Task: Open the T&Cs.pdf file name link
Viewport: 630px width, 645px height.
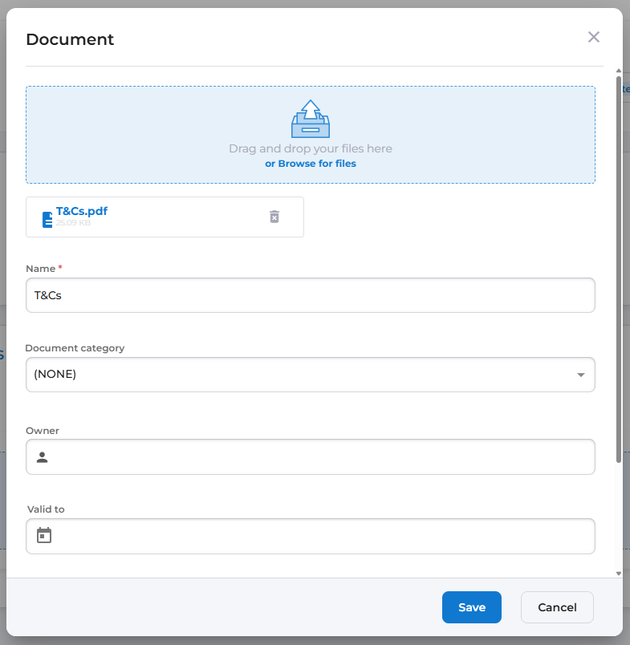Action: (82, 211)
